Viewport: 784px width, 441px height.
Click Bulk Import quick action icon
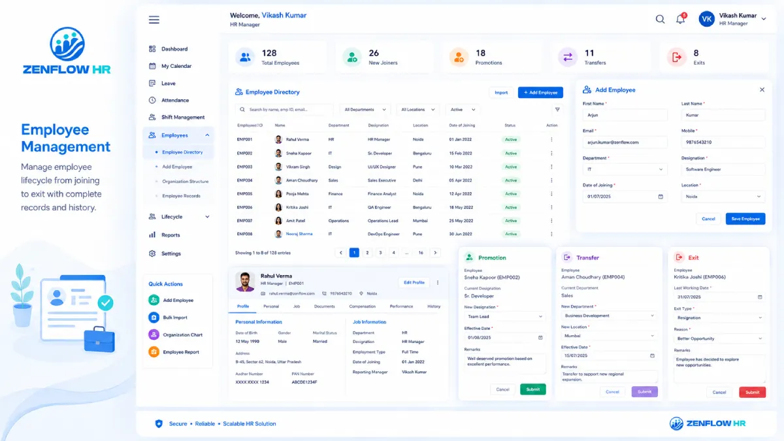pyautogui.click(x=154, y=318)
